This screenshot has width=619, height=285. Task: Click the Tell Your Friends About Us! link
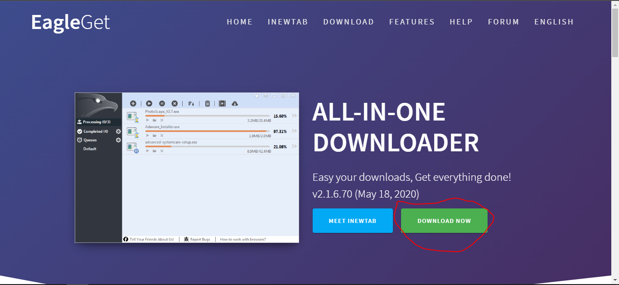pyautogui.click(x=152, y=239)
